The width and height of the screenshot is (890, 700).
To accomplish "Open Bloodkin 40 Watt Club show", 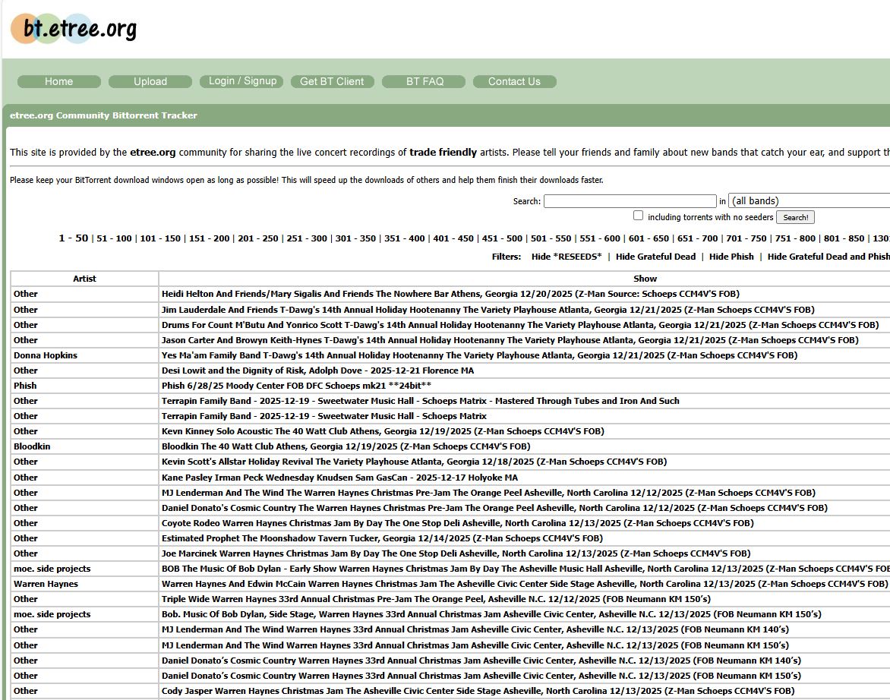I will coord(346,446).
